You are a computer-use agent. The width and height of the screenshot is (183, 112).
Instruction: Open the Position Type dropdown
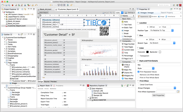pos(161,30)
